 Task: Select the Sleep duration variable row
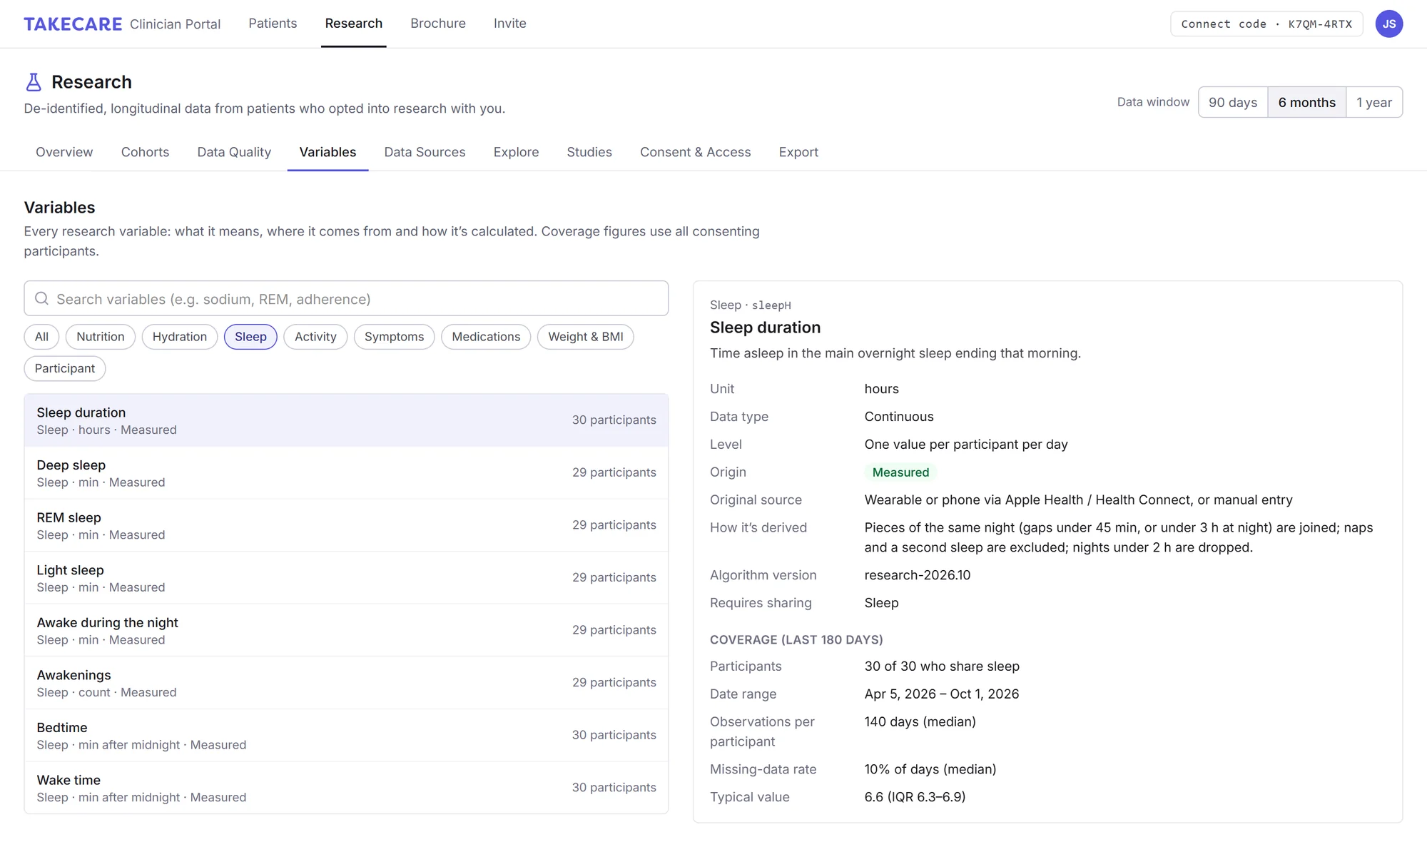(x=346, y=420)
